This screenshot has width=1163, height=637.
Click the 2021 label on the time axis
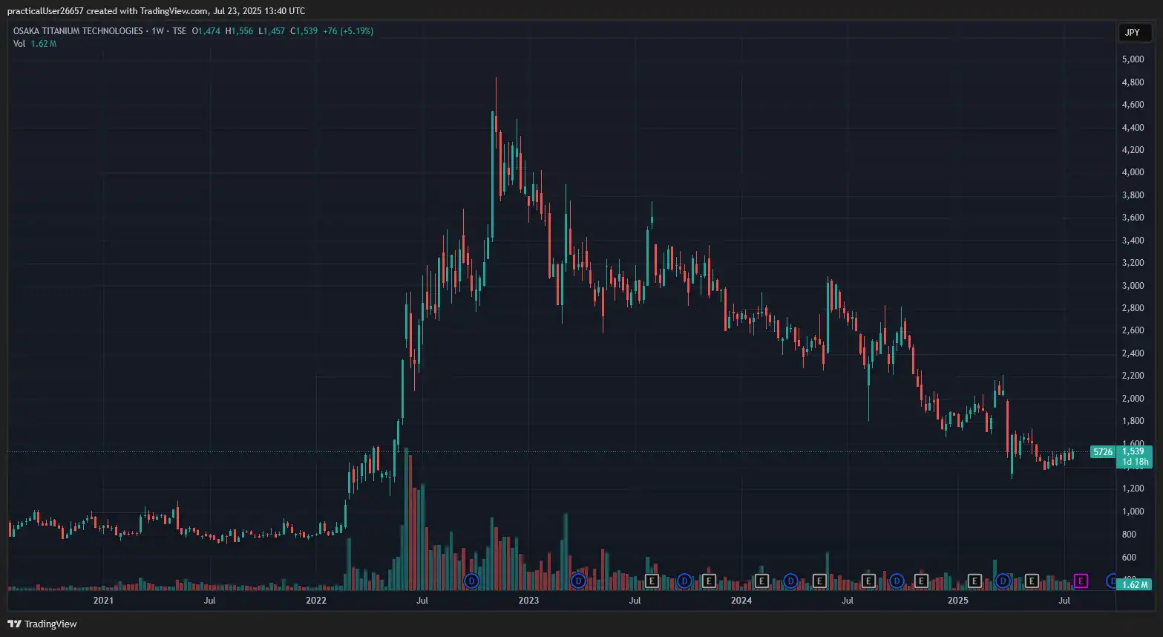[103, 600]
